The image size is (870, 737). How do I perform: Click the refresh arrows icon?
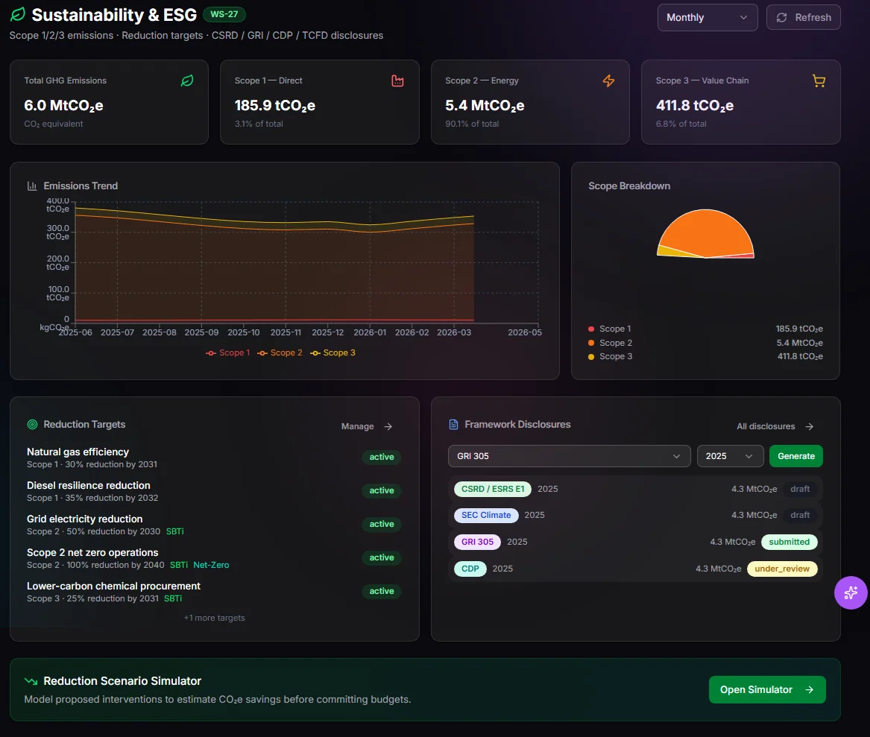(x=782, y=18)
